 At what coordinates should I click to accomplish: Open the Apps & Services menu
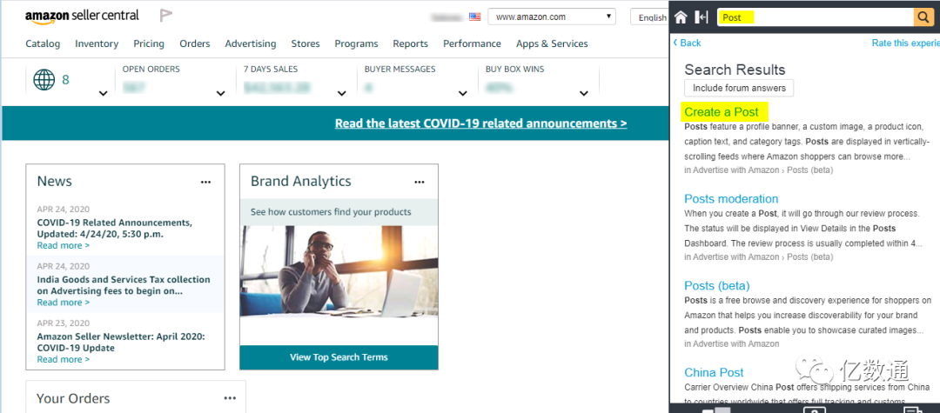pos(552,43)
